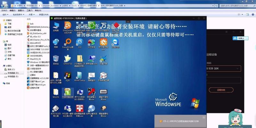256x128 pixels.
Task: Open the 宽带连接 shortcut
Action: coord(92,60)
